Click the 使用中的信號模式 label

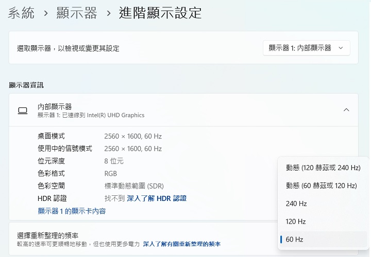pyautogui.click(x=65, y=149)
